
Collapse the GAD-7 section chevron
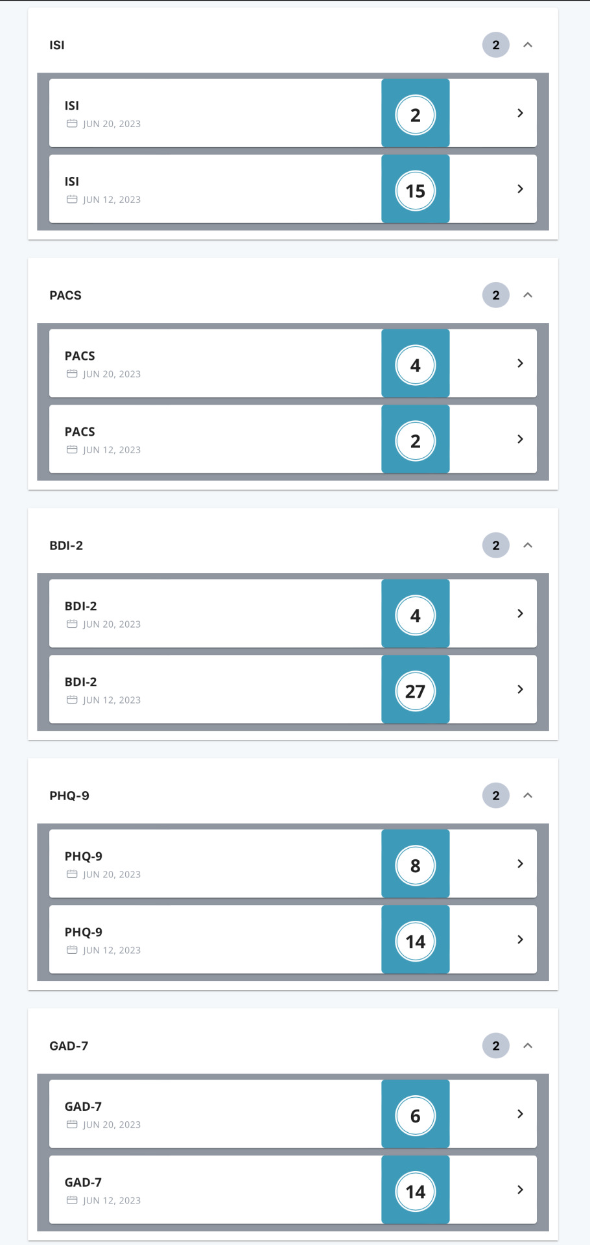(x=528, y=1046)
